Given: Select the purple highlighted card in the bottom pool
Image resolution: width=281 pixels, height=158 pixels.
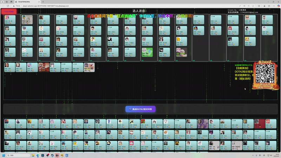Looking at the screenshot, I should pyautogui.click(x=203, y=124).
